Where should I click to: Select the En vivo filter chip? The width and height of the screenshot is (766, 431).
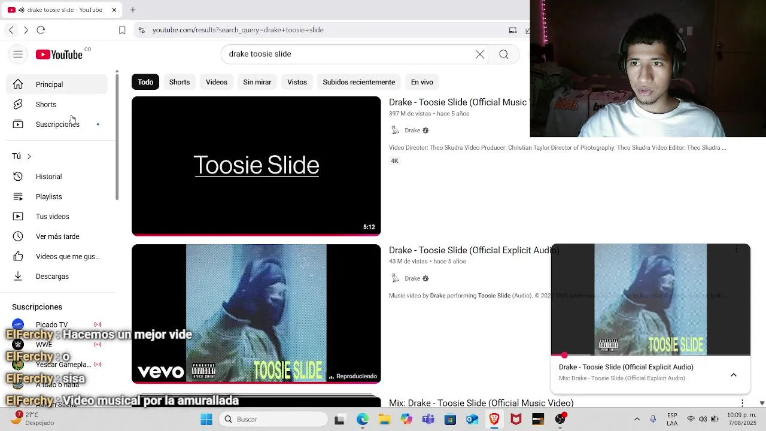(422, 82)
